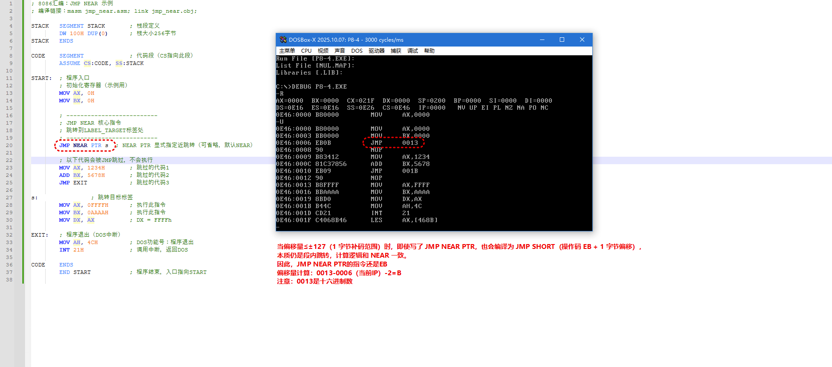Open the 驱动器 menu in DOSBox-X
This screenshot has height=367, width=832.
pyautogui.click(x=377, y=51)
